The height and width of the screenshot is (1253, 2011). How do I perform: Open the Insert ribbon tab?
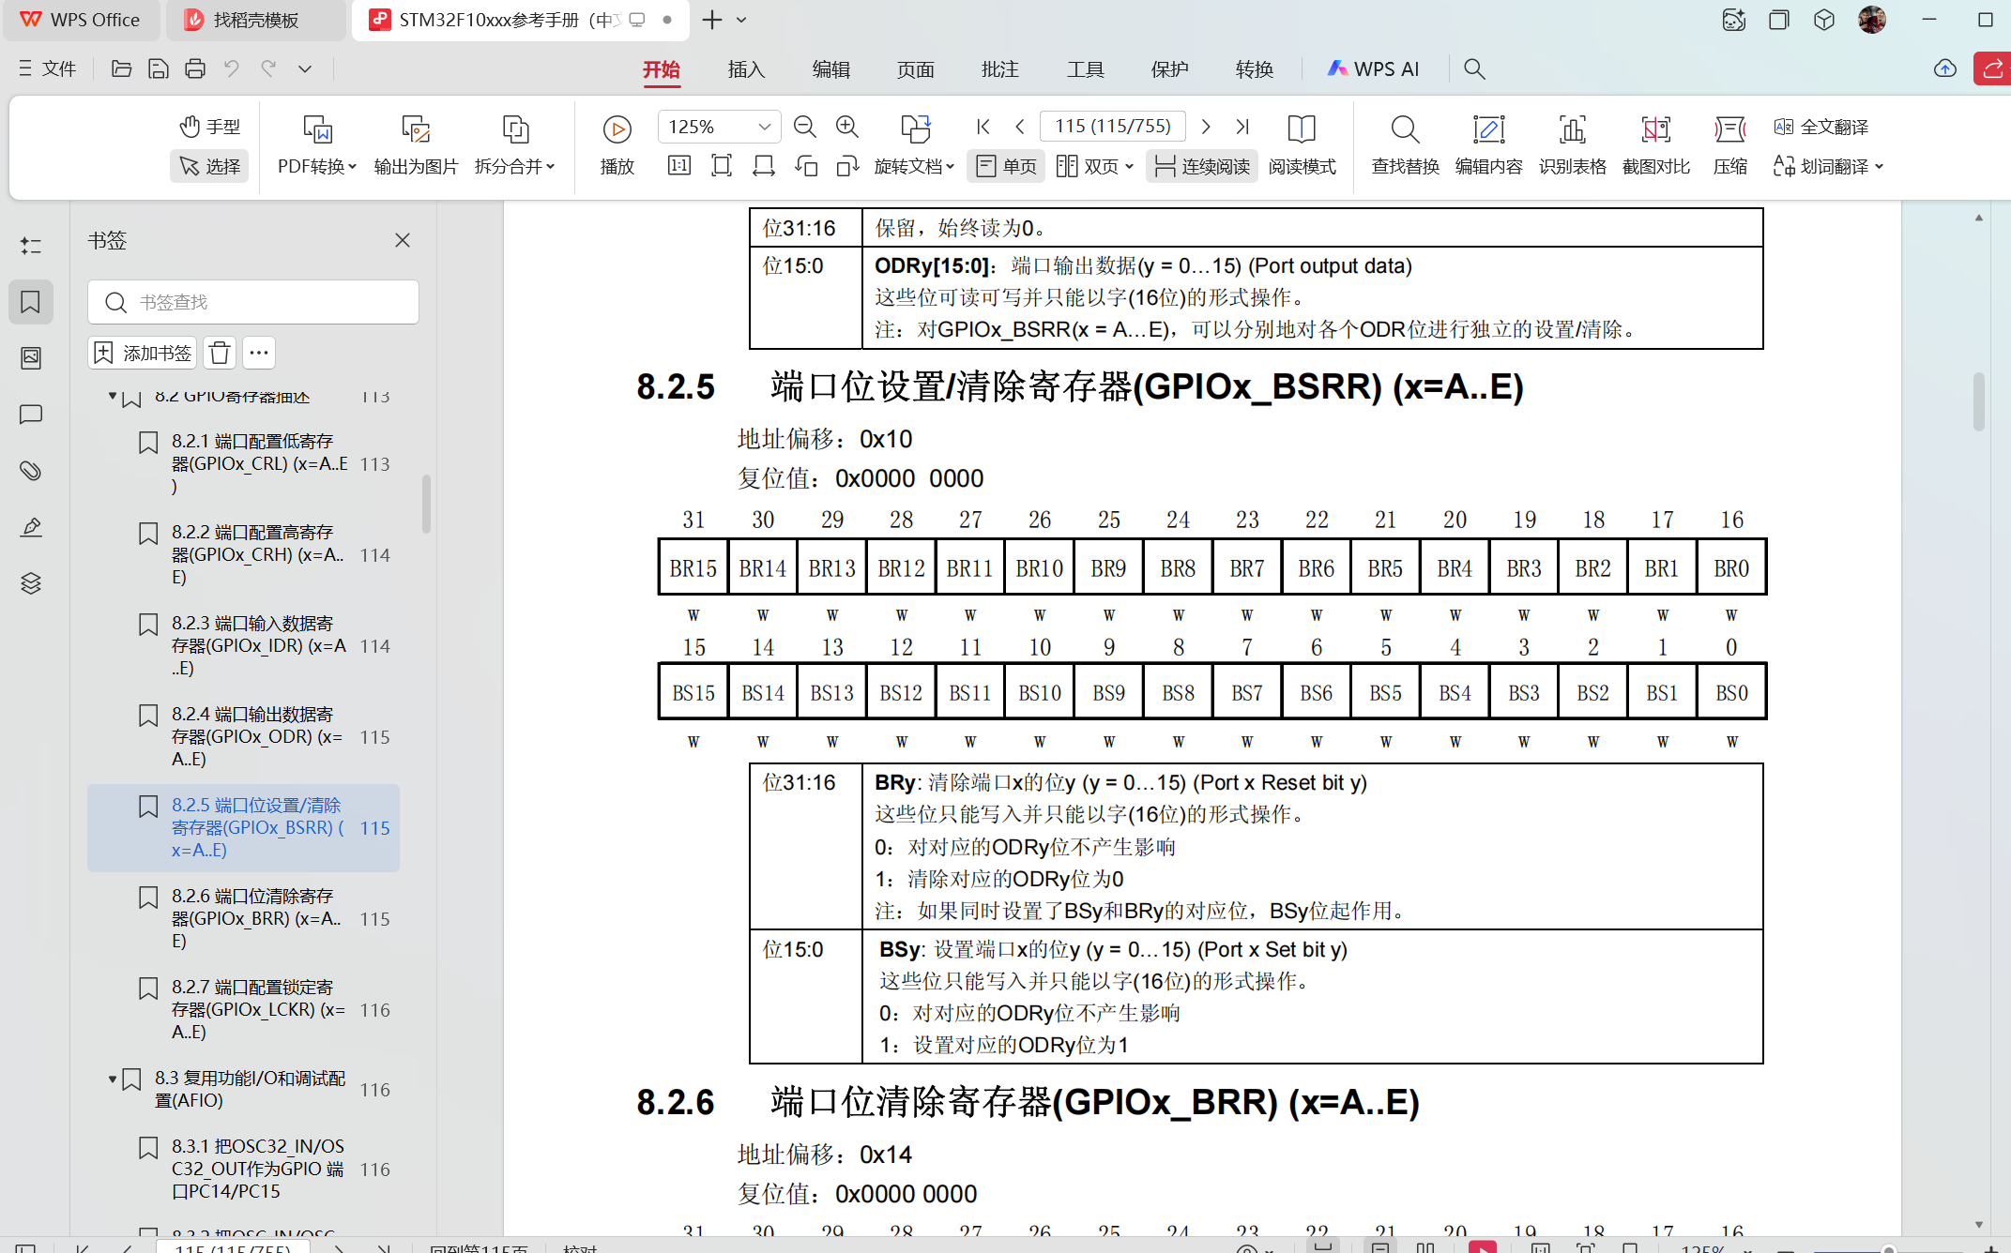pyautogui.click(x=746, y=68)
